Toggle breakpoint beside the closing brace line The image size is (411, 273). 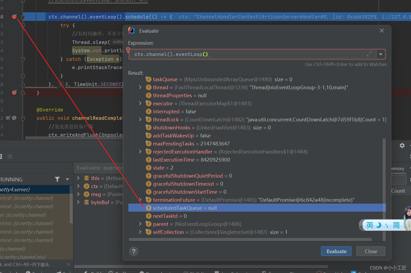14,92
